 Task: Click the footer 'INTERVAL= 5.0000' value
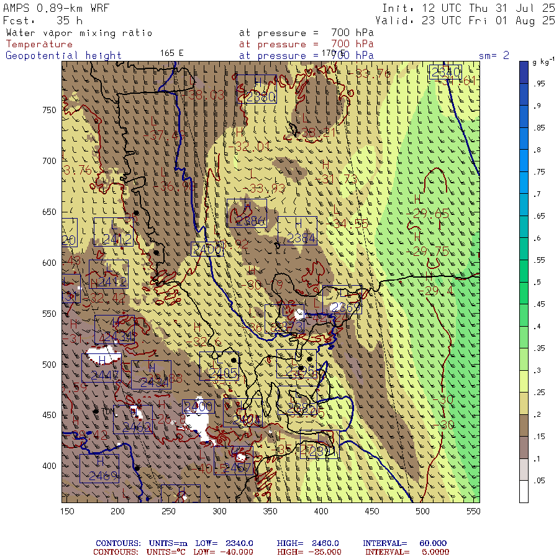coord(407,552)
